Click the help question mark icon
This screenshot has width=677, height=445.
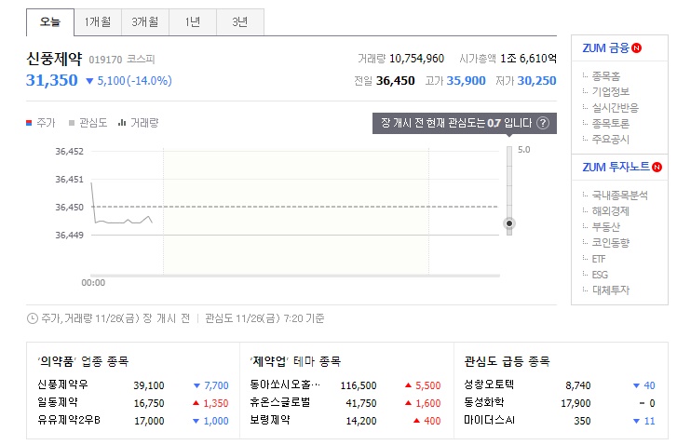543,124
